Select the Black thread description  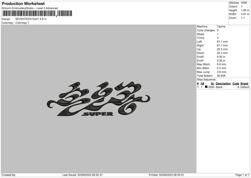pos(219,87)
